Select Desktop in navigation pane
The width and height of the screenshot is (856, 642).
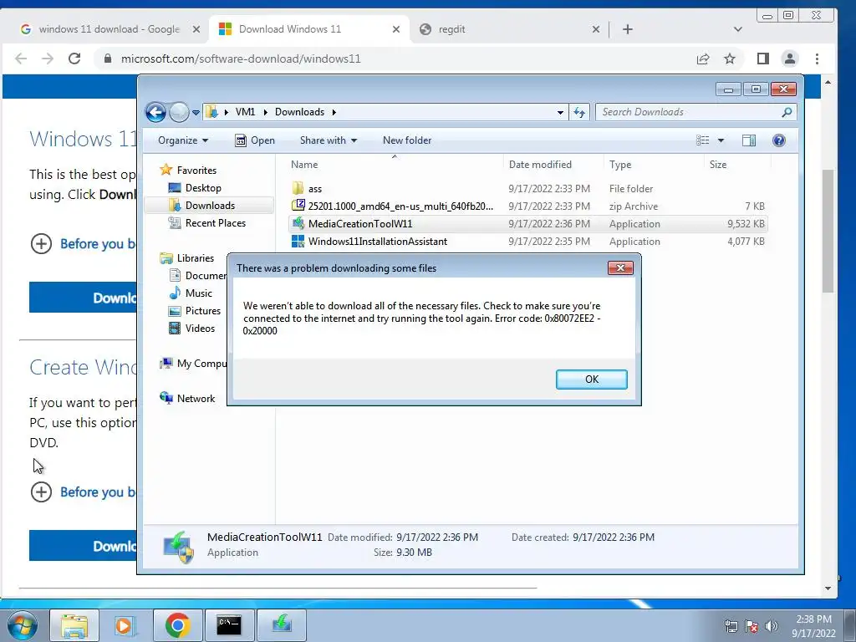(195, 188)
